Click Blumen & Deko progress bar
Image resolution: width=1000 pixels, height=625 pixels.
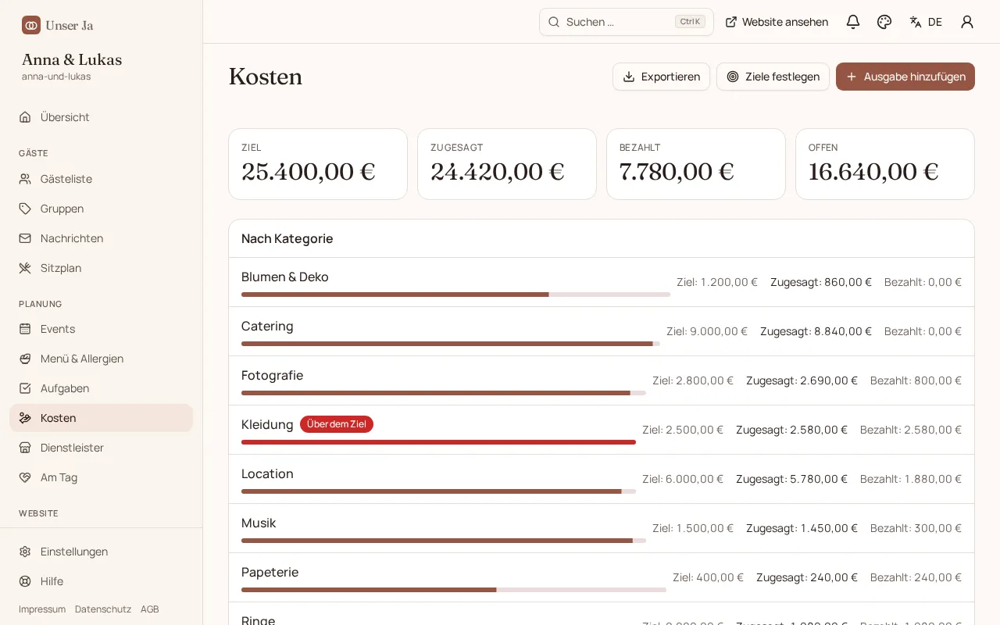(x=455, y=295)
